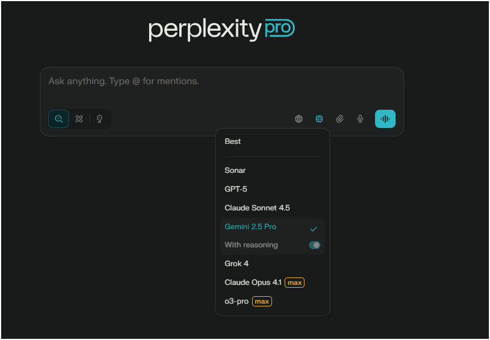Start voice mode with the waveform button
Viewport: 490px width, 340px height.
tap(385, 119)
